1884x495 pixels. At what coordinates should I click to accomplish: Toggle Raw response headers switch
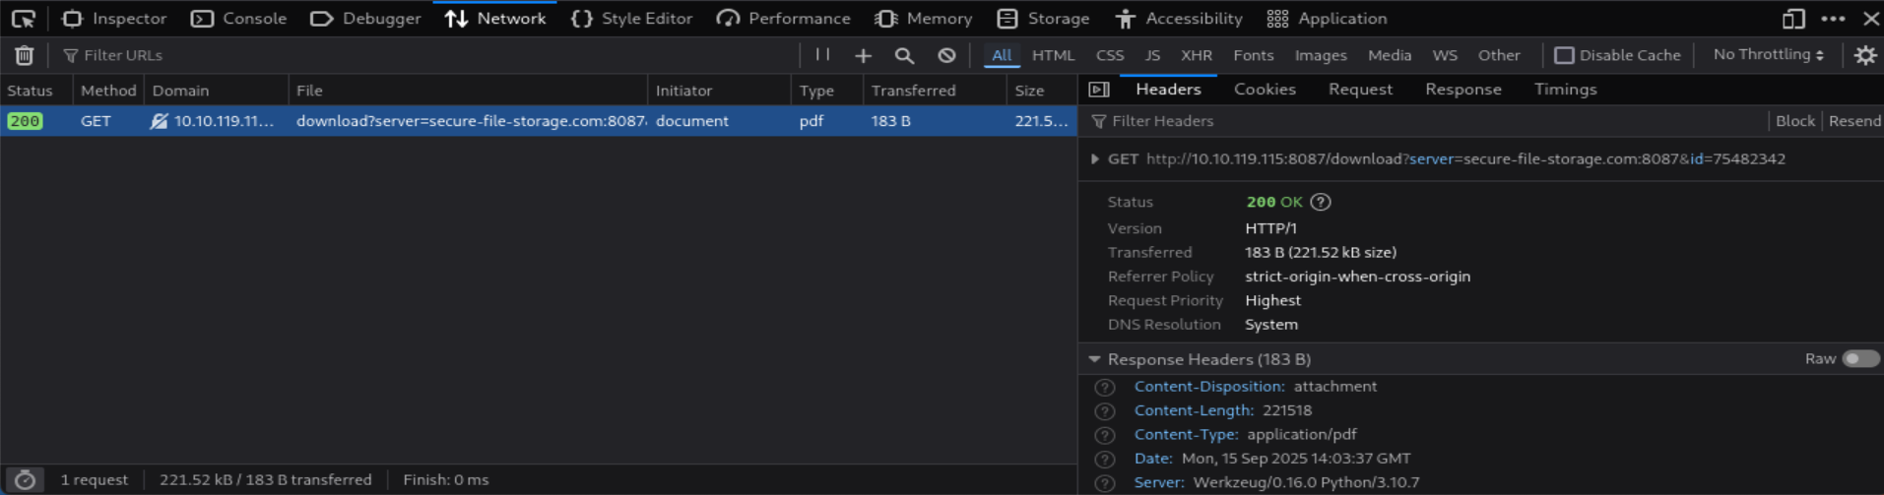point(1860,359)
